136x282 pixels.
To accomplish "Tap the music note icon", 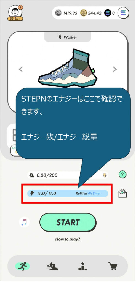I will point(24,222).
